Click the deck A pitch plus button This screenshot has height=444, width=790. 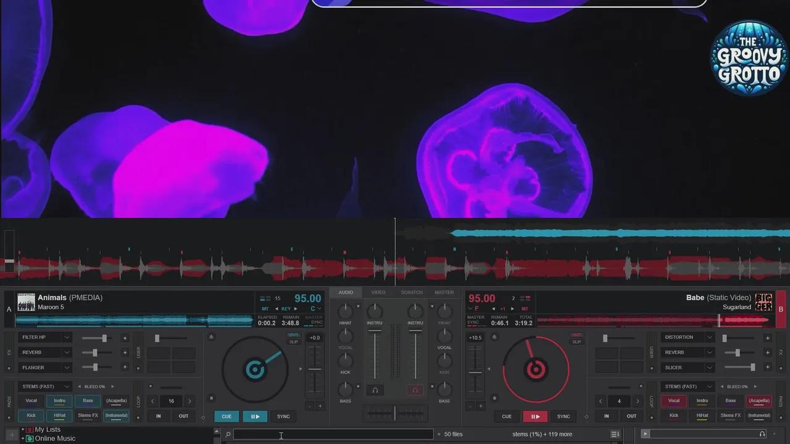point(320,406)
